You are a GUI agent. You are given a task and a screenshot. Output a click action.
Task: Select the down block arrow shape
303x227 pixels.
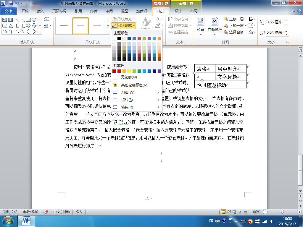pyautogui.click(x=34, y=25)
